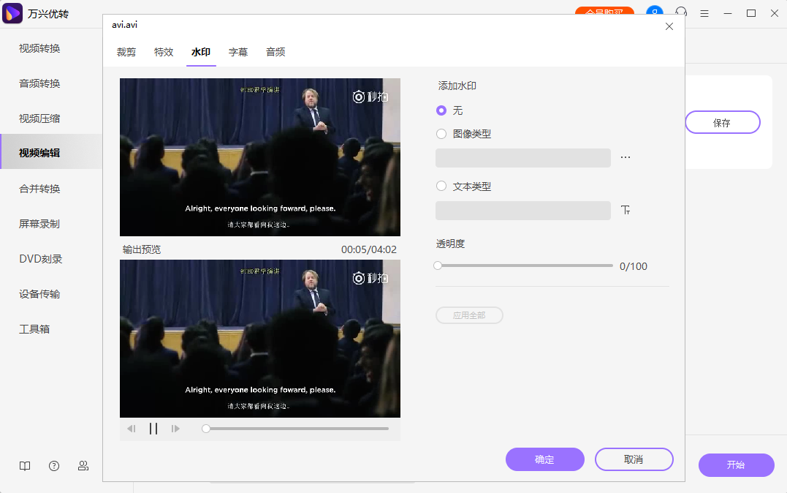Open the hamburger menu at top right
The width and height of the screenshot is (787, 493).
(x=704, y=13)
